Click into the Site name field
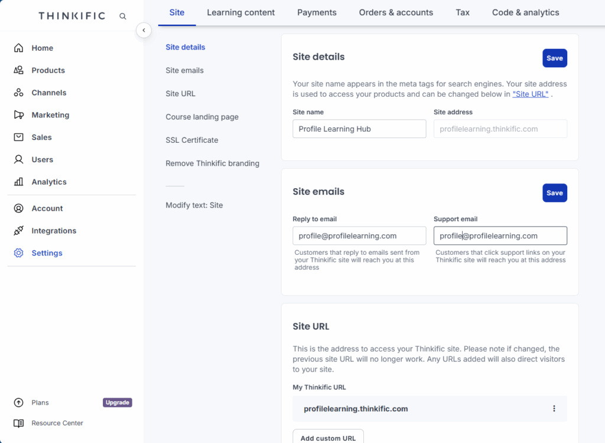Screen dimensions: 605x443 [359, 129]
